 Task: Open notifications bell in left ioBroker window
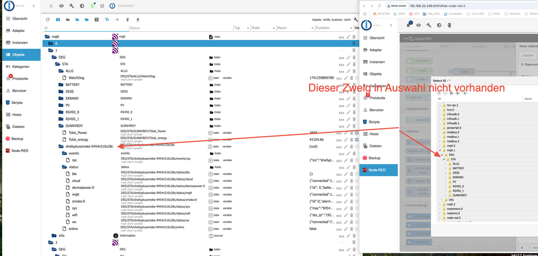coord(51,6)
